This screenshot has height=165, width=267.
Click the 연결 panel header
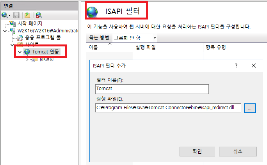(39, 6)
